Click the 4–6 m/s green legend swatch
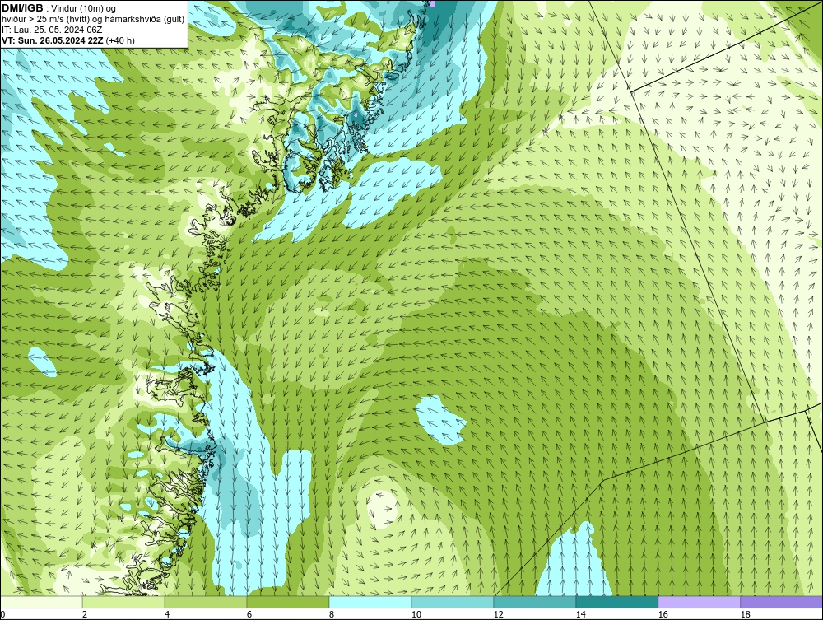The image size is (823, 620). point(206,602)
